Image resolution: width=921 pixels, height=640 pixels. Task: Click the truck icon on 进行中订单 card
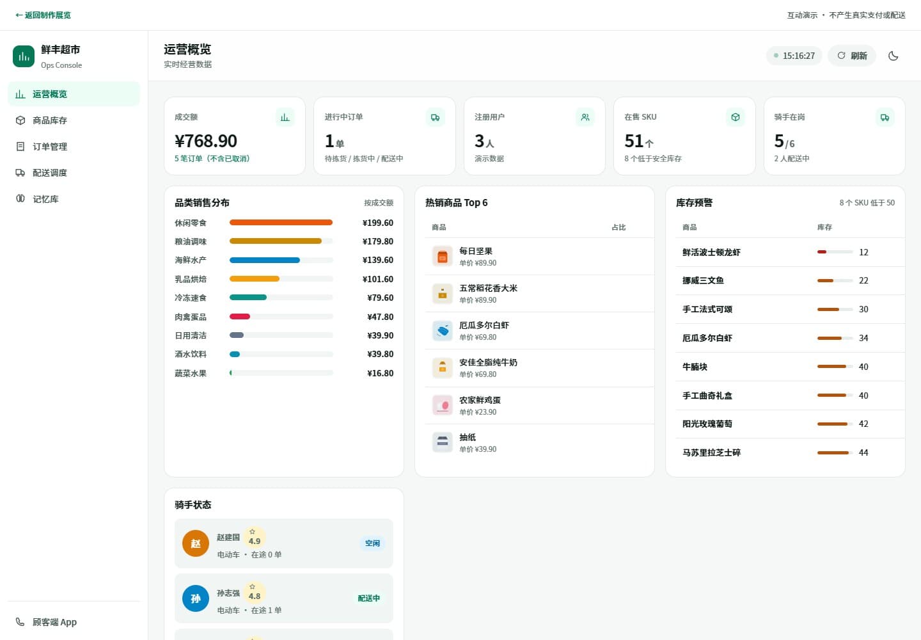pyautogui.click(x=435, y=117)
